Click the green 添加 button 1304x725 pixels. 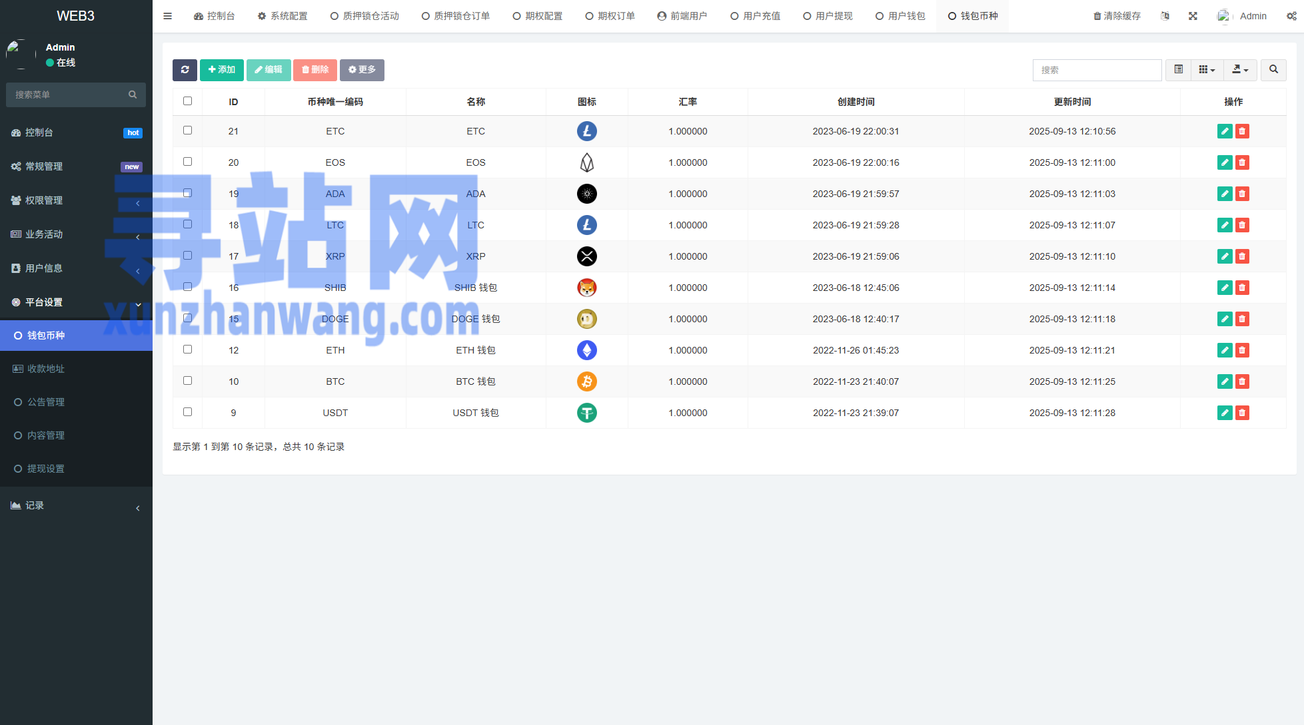point(221,70)
